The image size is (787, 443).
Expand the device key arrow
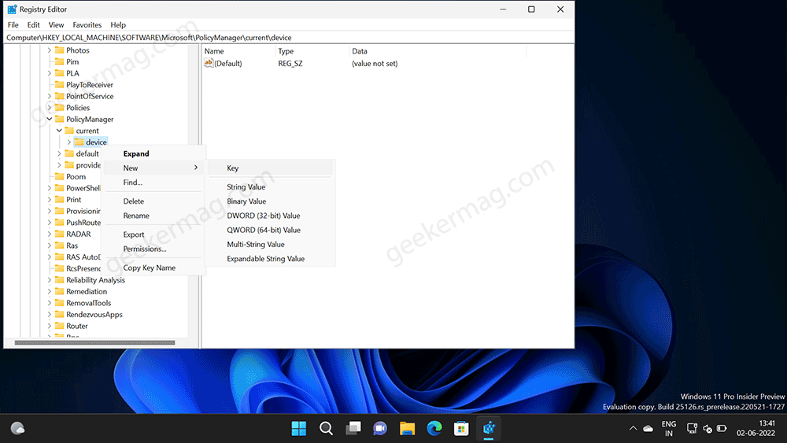click(68, 142)
